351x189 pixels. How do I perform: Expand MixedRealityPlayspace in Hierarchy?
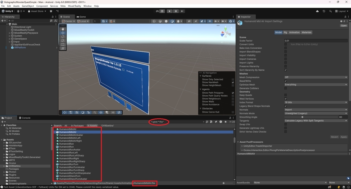[10, 33]
